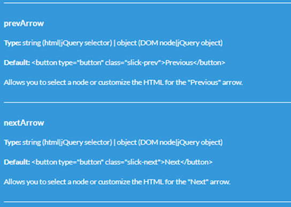Click the "Previous" arrow description sentence
This screenshot has height=207, width=291.
pyautogui.click(x=123, y=82)
